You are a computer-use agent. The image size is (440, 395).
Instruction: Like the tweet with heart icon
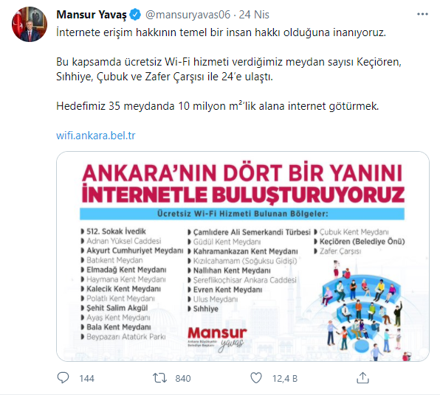(256, 378)
